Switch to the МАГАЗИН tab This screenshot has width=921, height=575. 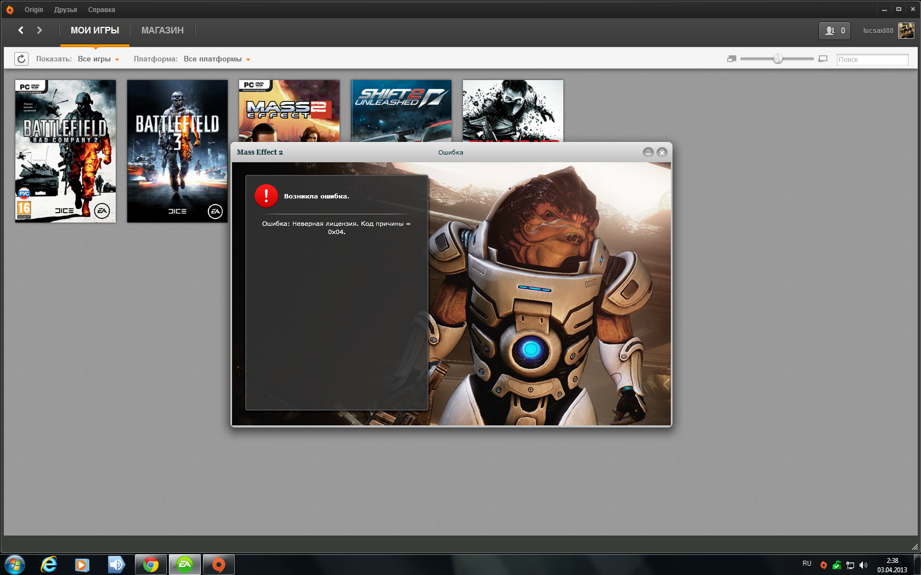[x=162, y=31]
